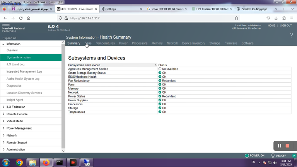
Task: Click the connection padlock icon
Action: coord(66,18)
